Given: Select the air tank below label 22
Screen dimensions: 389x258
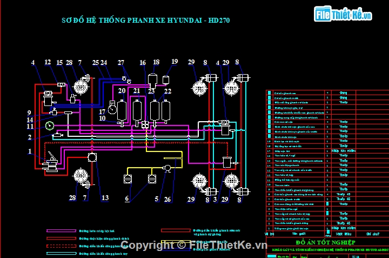Looking at the screenshot, I should click(166, 111).
